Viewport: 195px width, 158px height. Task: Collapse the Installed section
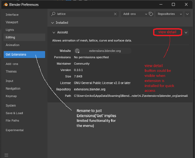tap(53, 23)
